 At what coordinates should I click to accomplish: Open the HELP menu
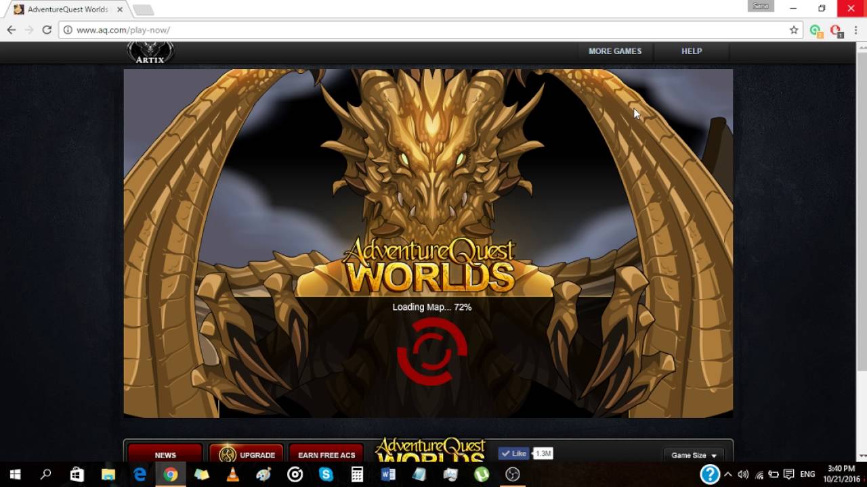692,51
